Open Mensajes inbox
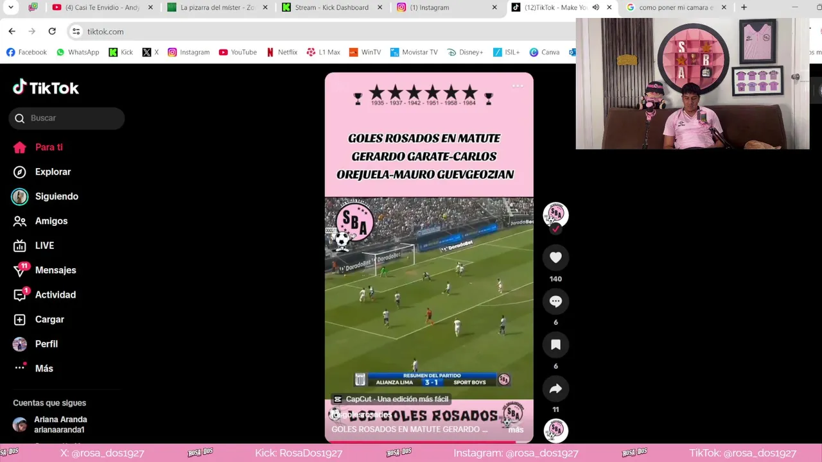The height and width of the screenshot is (462, 822). (44, 270)
